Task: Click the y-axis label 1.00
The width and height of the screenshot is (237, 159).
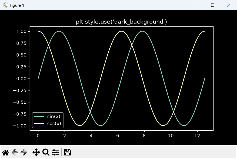Action: [x=21, y=31]
